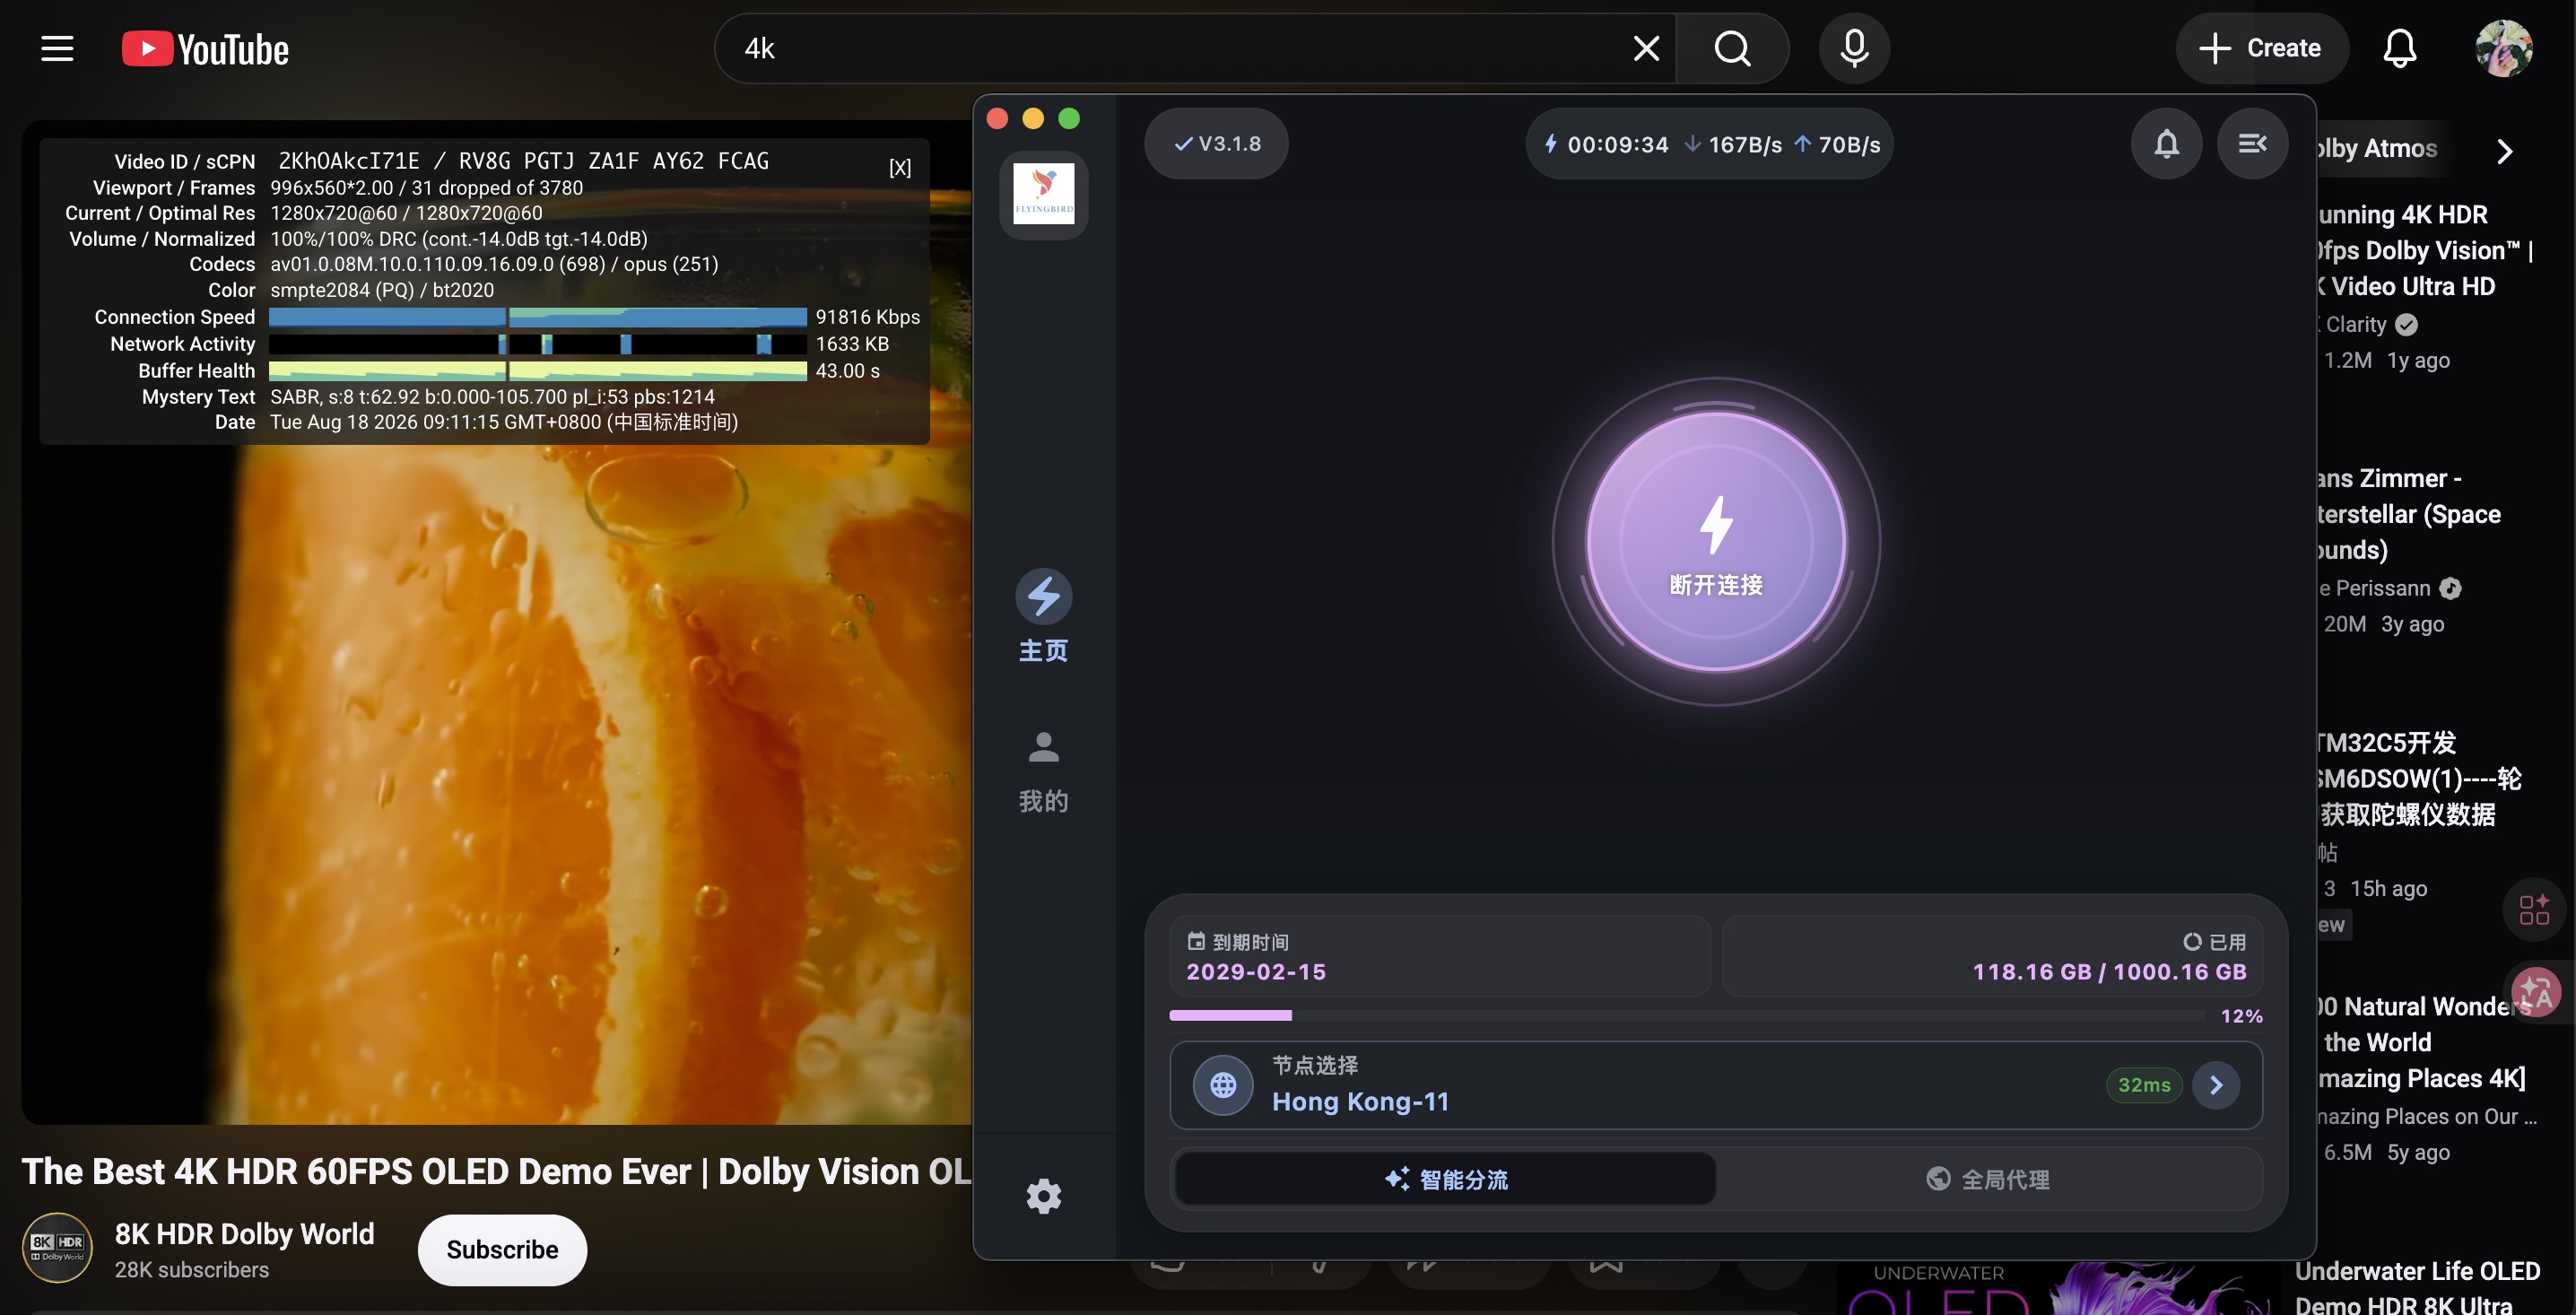Select the 全局代理 global proxy mode

point(1988,1180)
